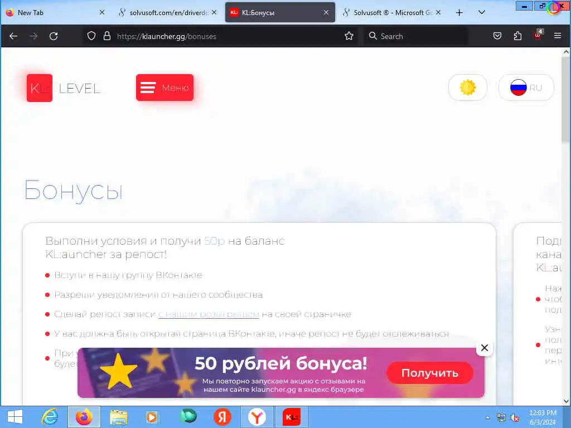Open the taskbar clock 12:03 PM
The height and width of the screenshot is (428, 571).
tap(543, 417)
